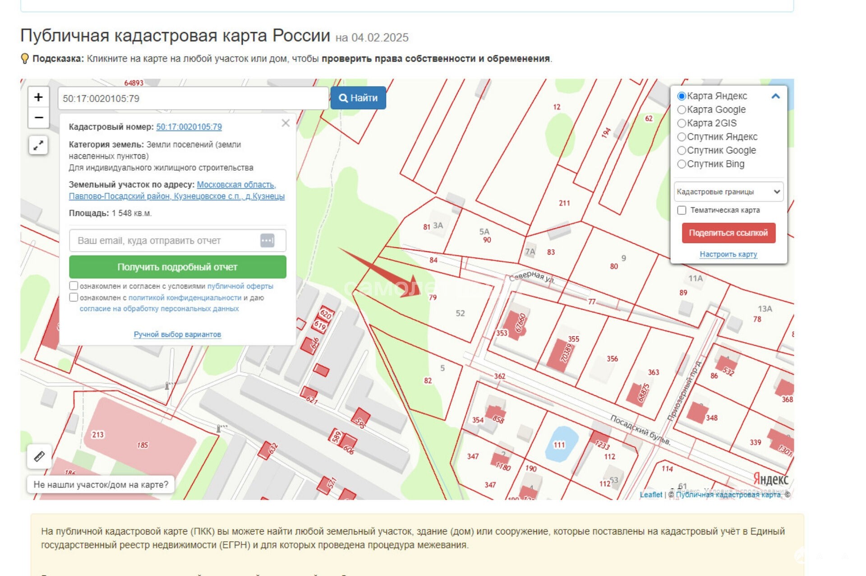
Task: Check the privacy policy consent box
Action: pyautogui.click(x=74, y=297)
